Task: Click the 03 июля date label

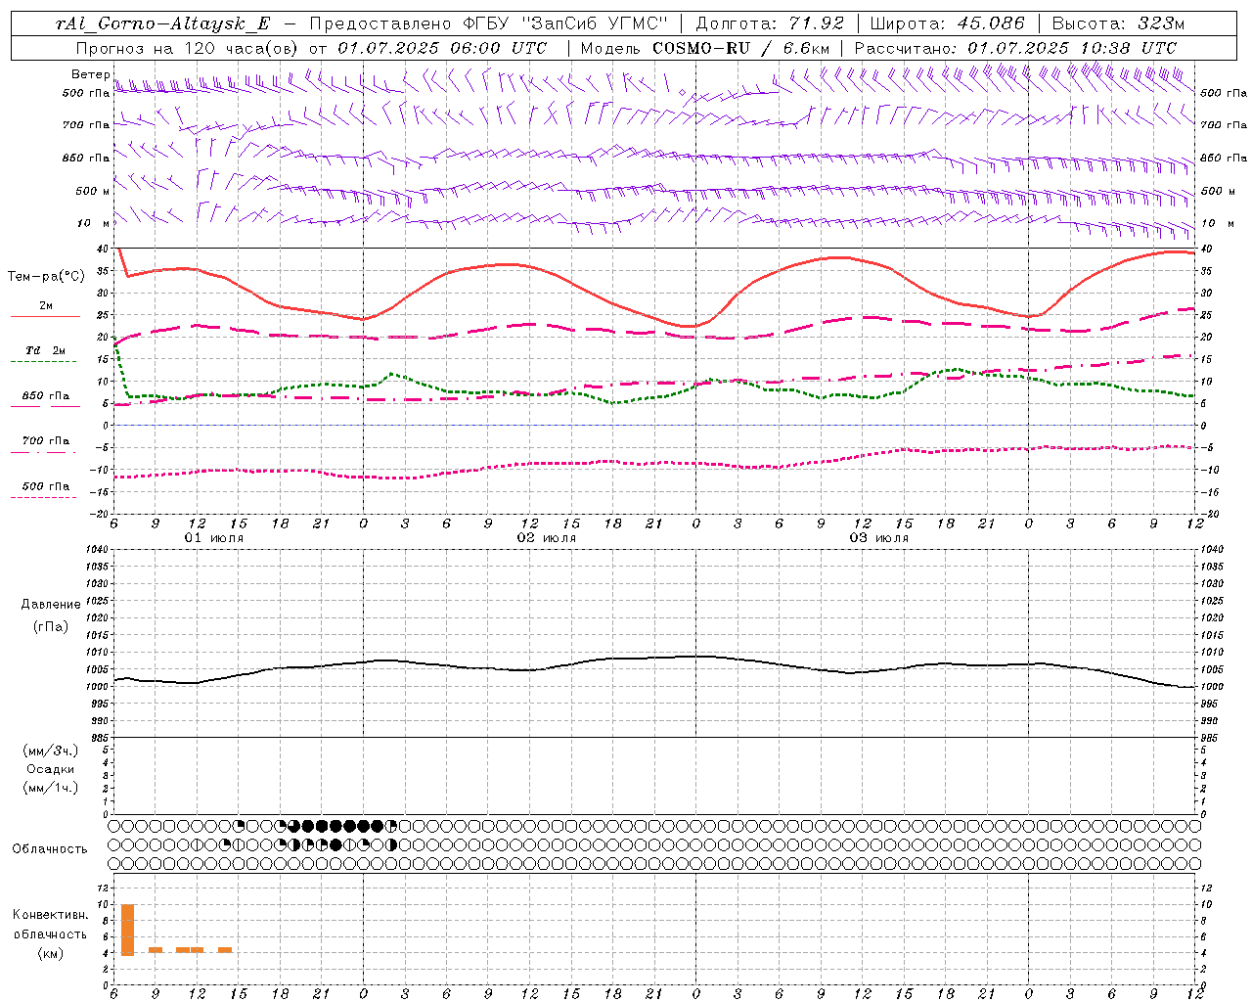Action: [879, 538]
